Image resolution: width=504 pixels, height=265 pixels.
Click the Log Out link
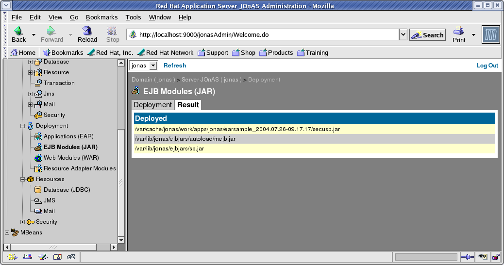pyautogui.click(x=487, y=66)
